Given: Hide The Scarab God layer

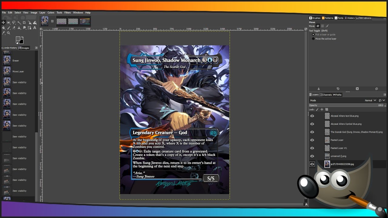Looking at the screenshot, I should 312,132.
